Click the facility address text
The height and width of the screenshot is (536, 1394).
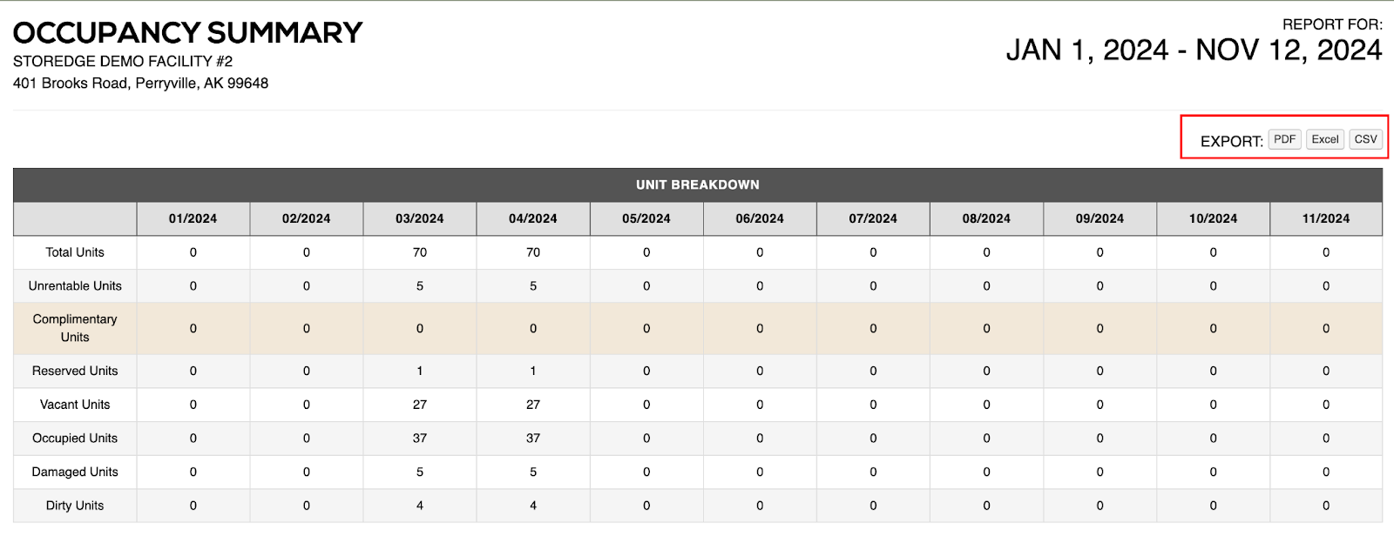point(140,84)
